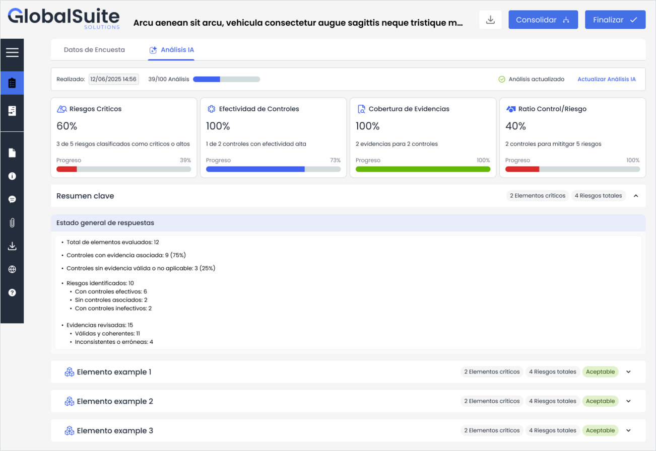Expand Elemento example 1 chevron
This screenshot has height=451, width=656.
(x=628, y=372)
